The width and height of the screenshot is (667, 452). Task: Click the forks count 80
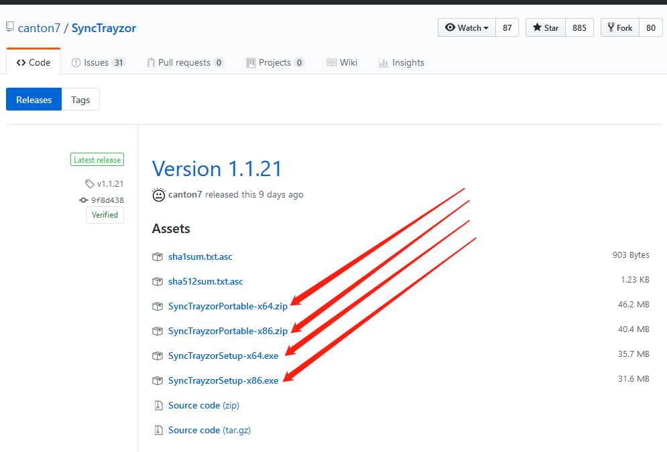651,27
